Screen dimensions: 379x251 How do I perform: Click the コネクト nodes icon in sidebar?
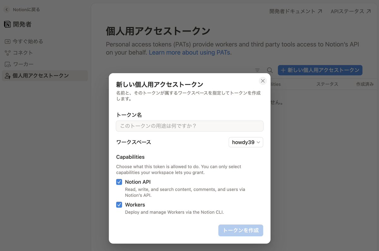click(x=8, y=53)
